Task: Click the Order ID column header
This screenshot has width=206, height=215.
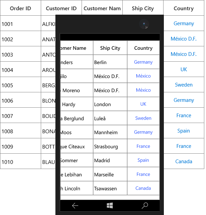Action: (20, 9)
